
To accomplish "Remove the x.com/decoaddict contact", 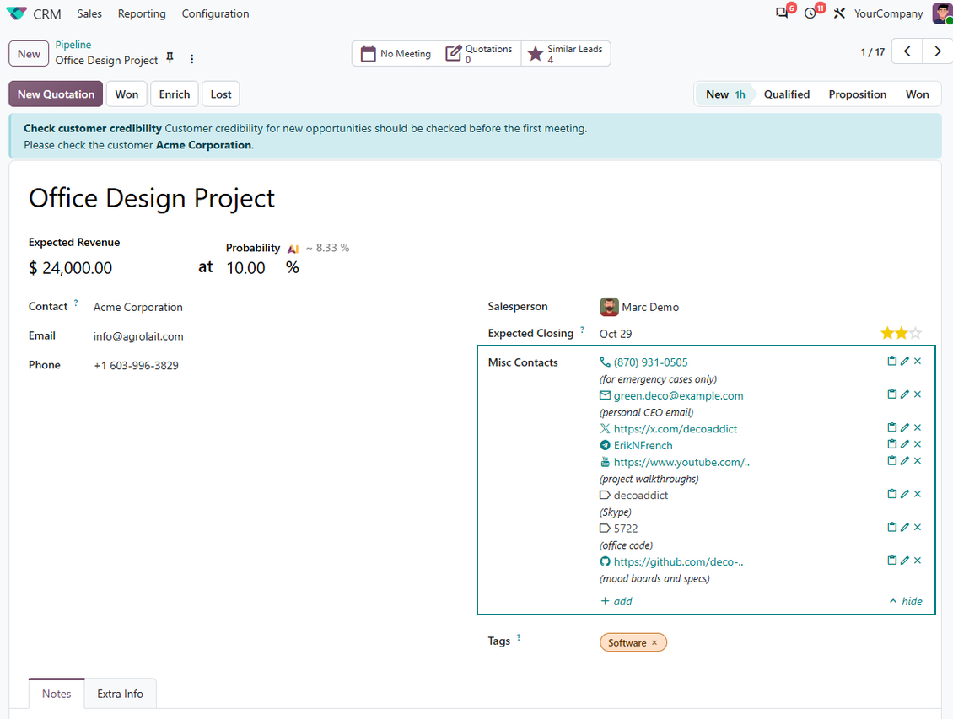I will pyautogui.click(x=917, y=427).
